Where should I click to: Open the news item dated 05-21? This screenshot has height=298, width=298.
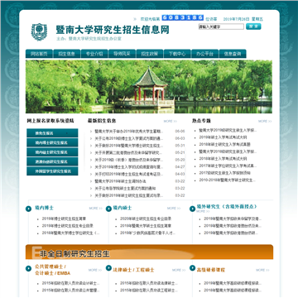(x=129, y=153)
